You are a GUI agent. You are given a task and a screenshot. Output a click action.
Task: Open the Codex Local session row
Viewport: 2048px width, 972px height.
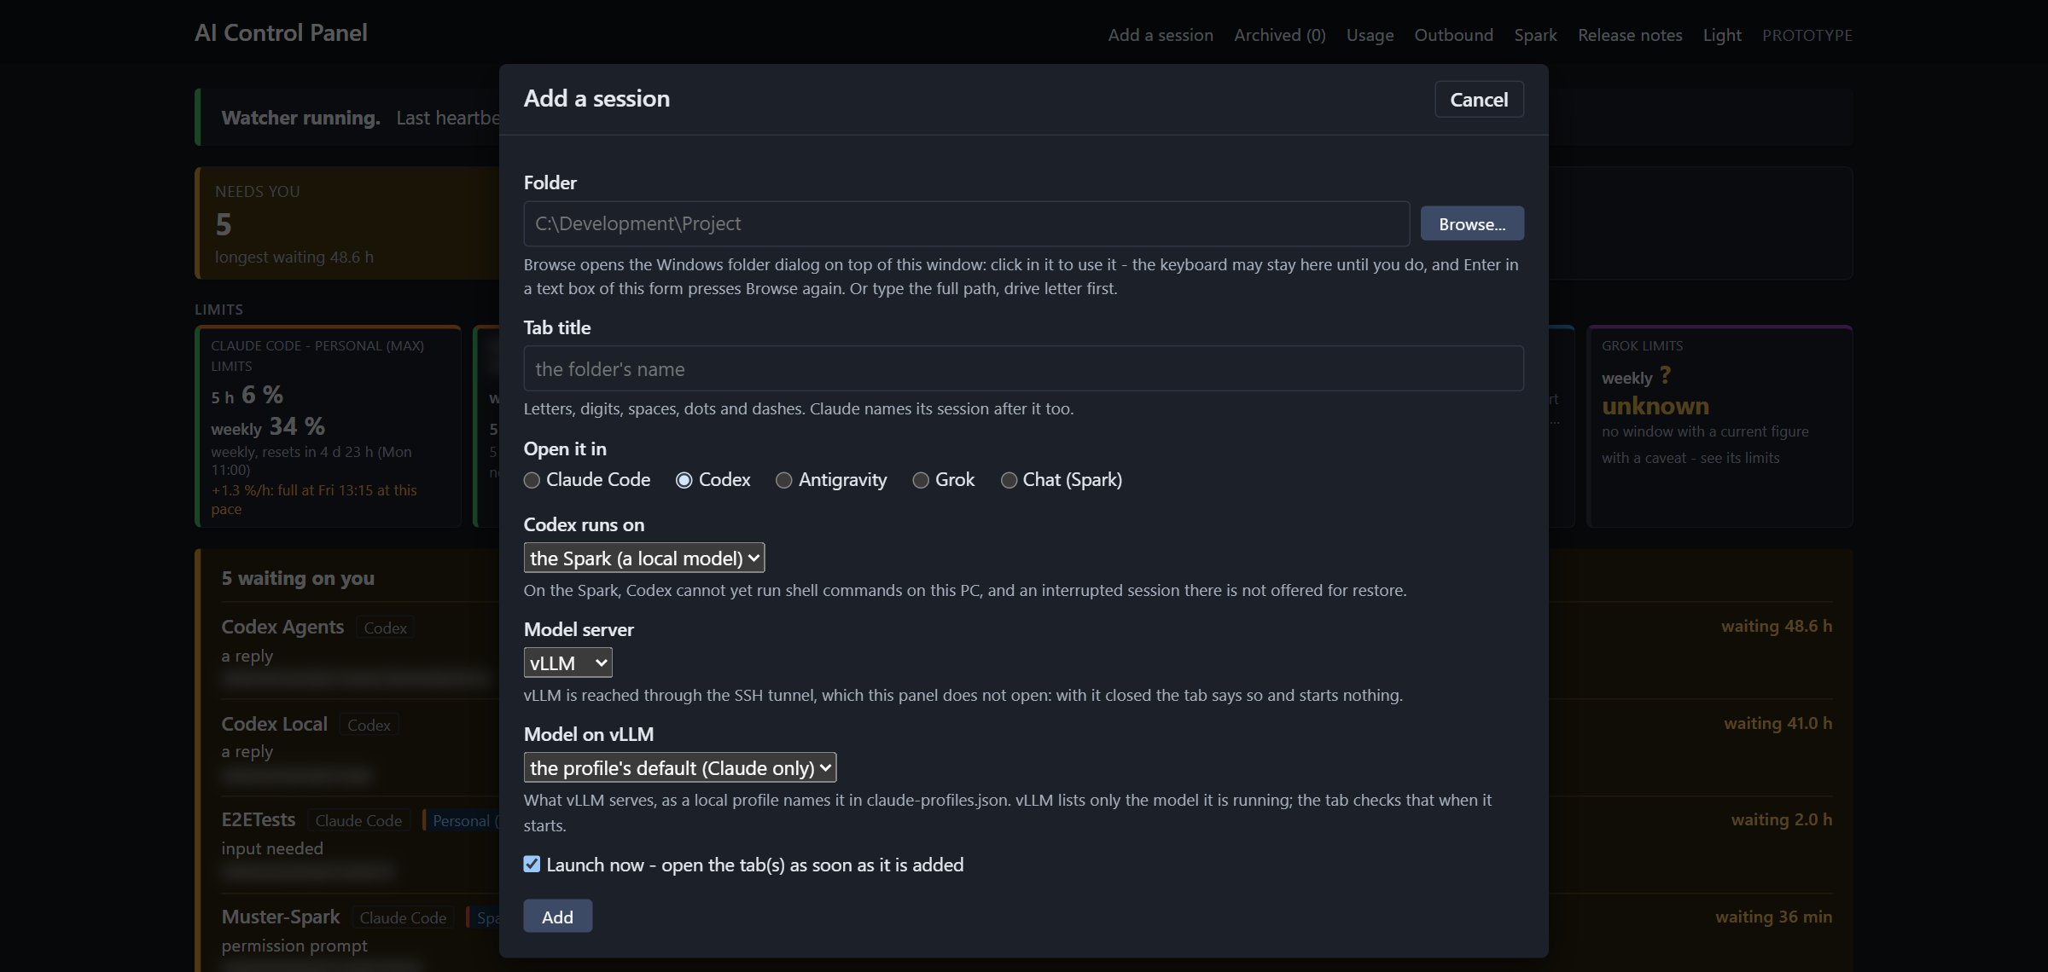[358, 748]
